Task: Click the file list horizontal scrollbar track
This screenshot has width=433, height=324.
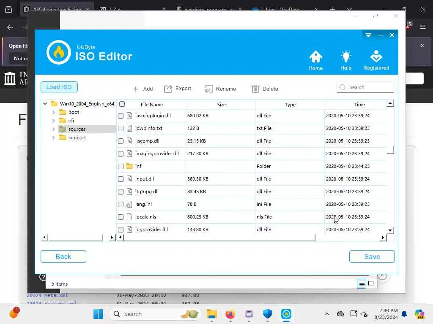Action: click(348, 238)
